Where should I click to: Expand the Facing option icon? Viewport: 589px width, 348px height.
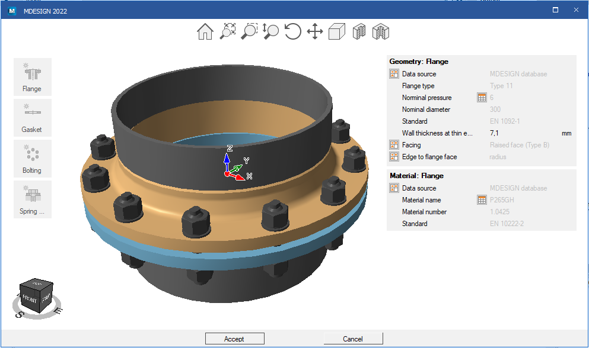(394, 145)
